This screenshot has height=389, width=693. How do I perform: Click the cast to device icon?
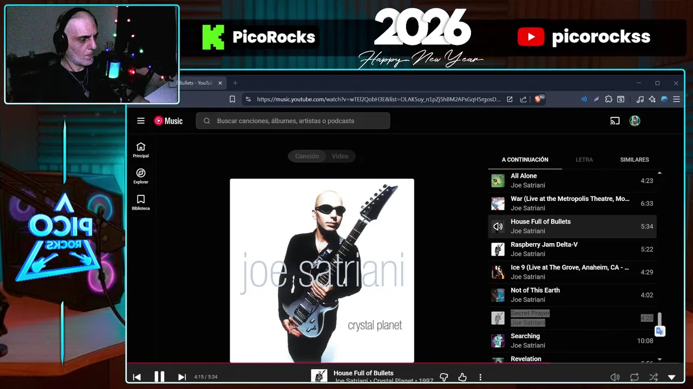(x=614, y=121)
